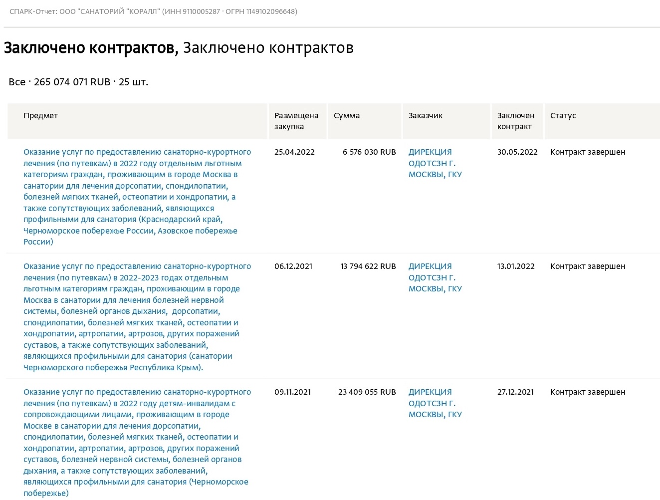Click the Заключен контракт column header

[516, 121]
